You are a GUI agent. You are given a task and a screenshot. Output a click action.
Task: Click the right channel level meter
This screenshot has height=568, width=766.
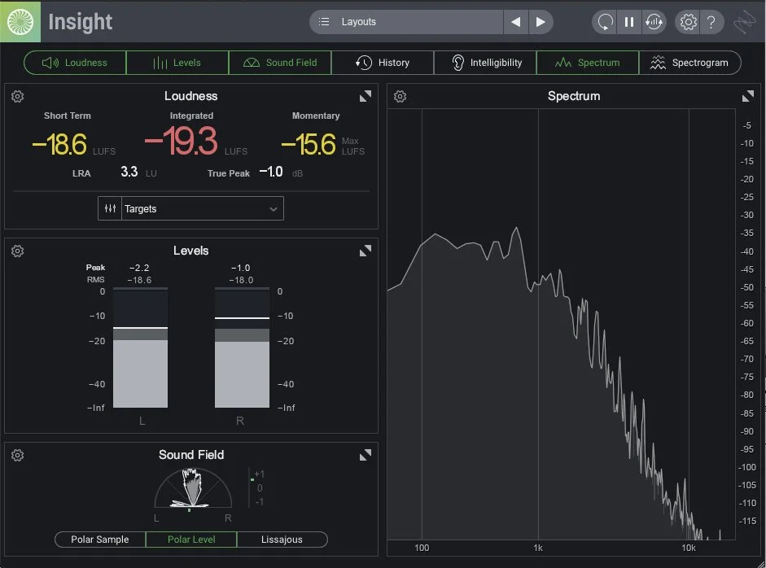(242, 347)
